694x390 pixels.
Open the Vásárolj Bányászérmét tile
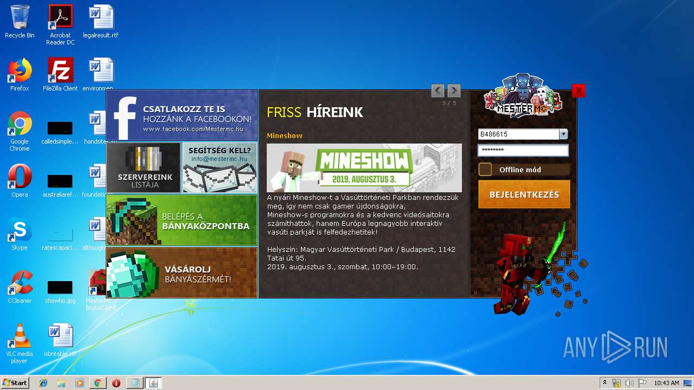coord(182,272)
